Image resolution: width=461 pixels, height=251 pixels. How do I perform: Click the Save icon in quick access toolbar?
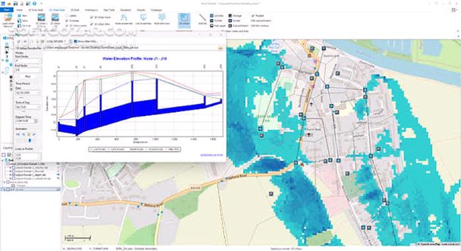point(15,3)
